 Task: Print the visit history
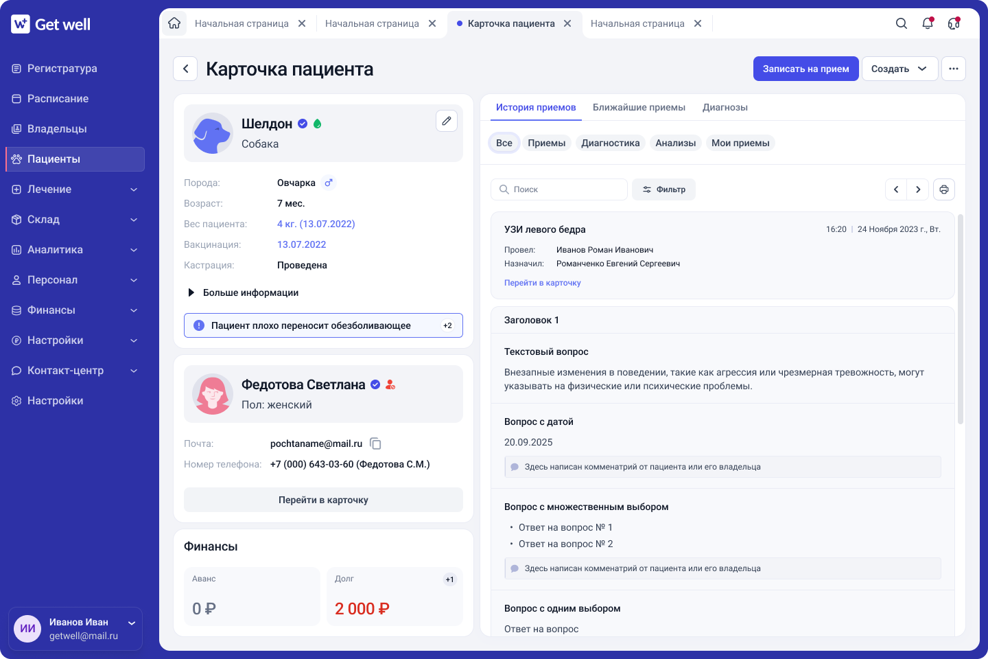(x=944, y=189)
